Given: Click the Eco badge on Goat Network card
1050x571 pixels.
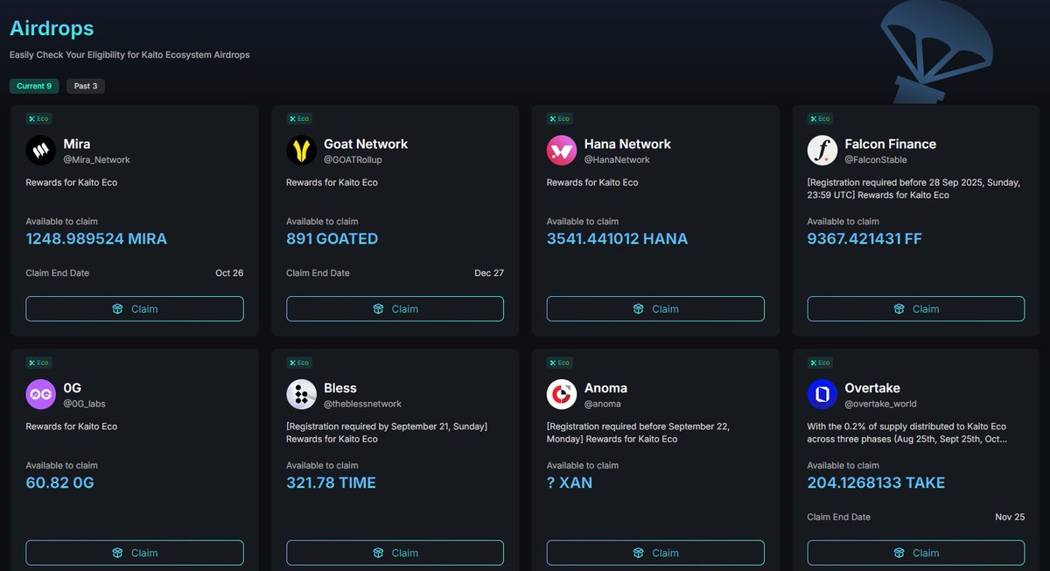Looking at the screenshot, I should tap(299, 118).
